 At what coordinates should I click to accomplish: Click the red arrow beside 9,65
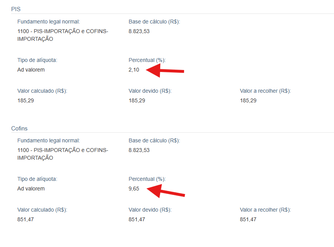166,191
